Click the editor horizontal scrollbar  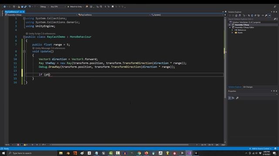point(120,145)
